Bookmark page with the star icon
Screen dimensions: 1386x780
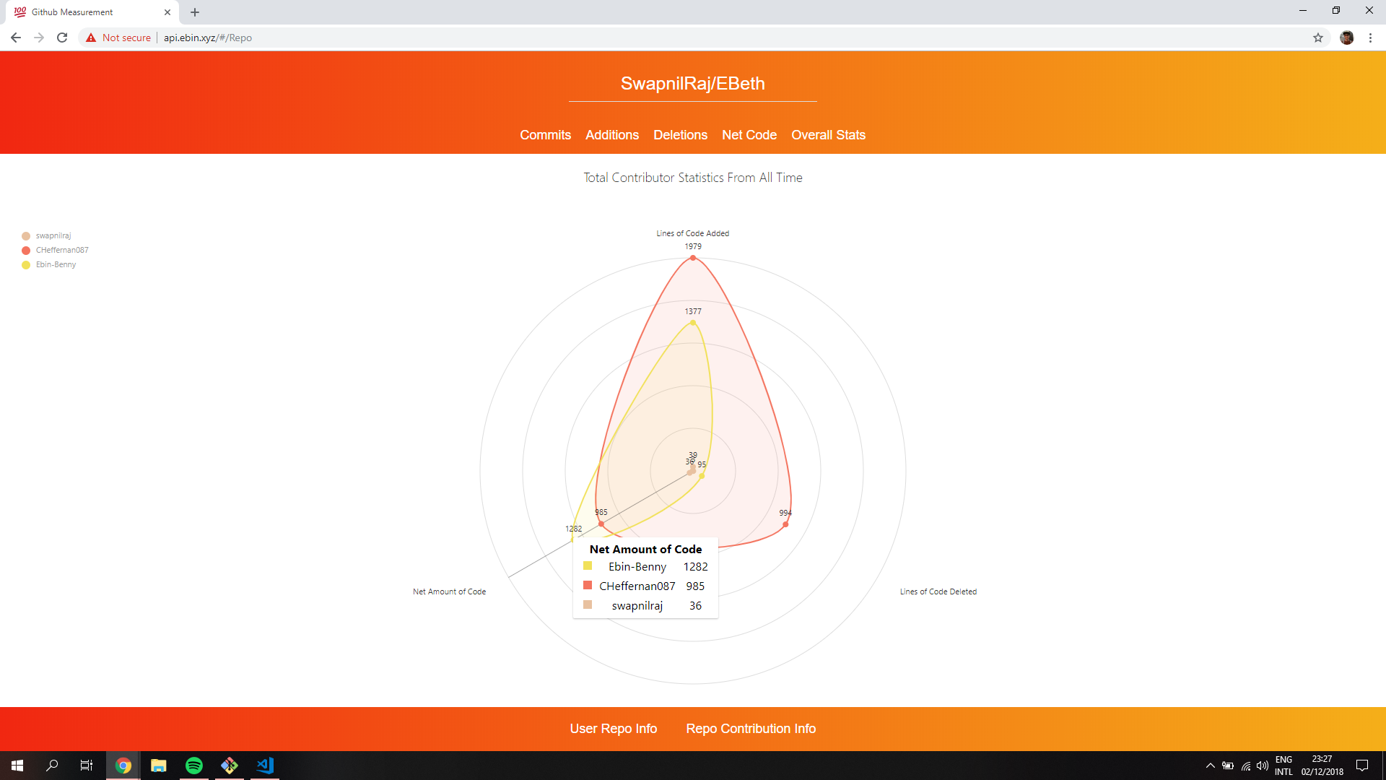coord(1318,38)
